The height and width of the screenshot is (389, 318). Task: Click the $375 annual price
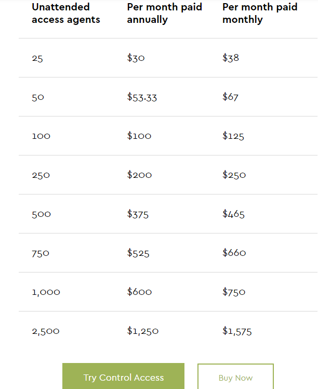(138, 214)
